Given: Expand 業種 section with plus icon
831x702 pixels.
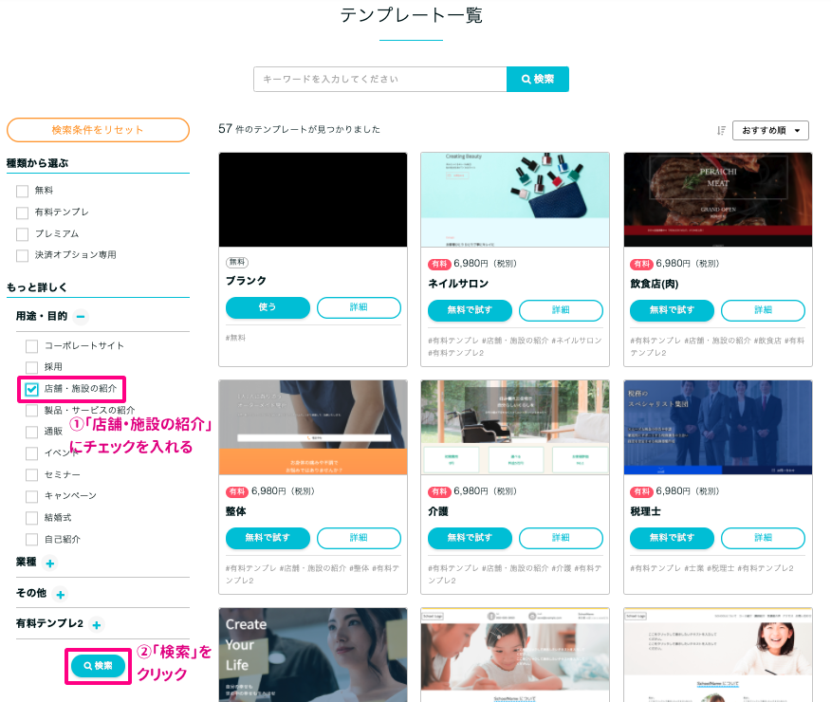Looking at the screenshot, I should [49, 563].
